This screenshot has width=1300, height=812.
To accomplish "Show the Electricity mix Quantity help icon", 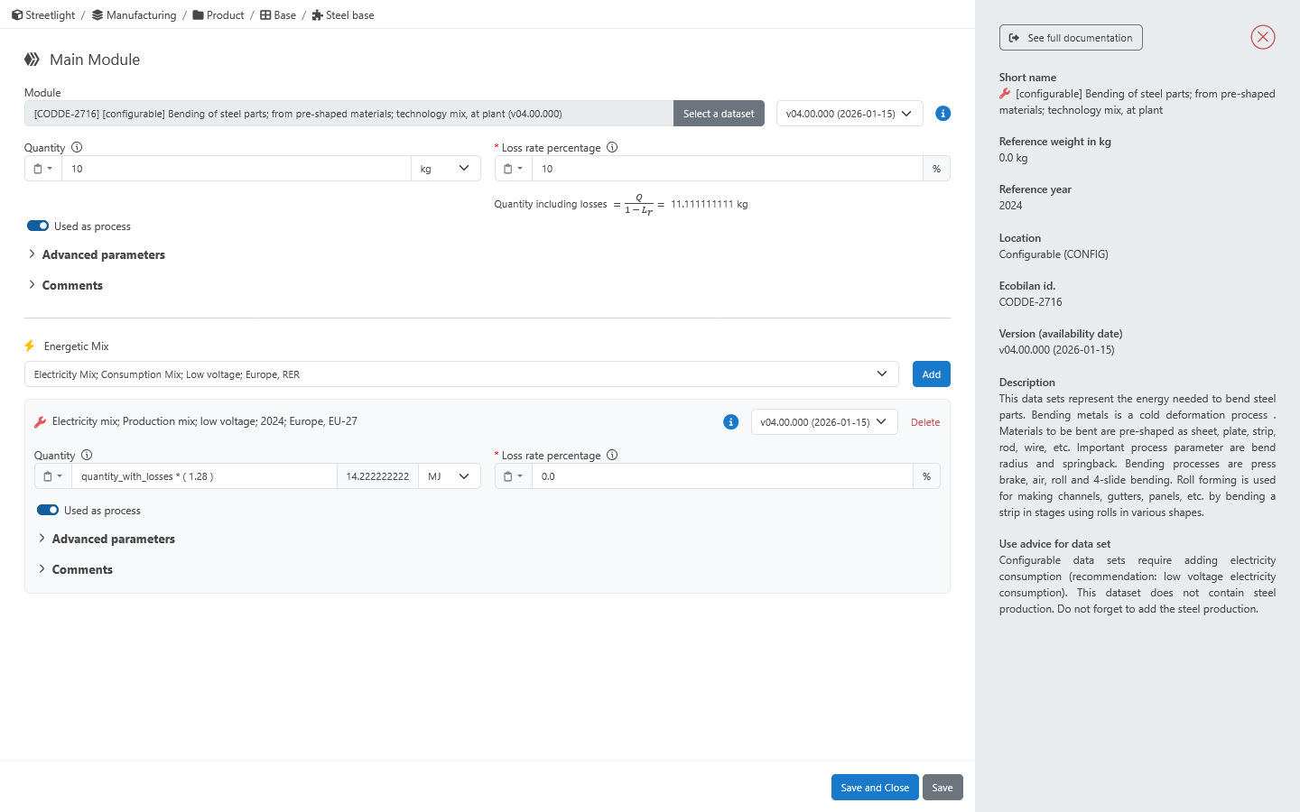I will (87, 456).
